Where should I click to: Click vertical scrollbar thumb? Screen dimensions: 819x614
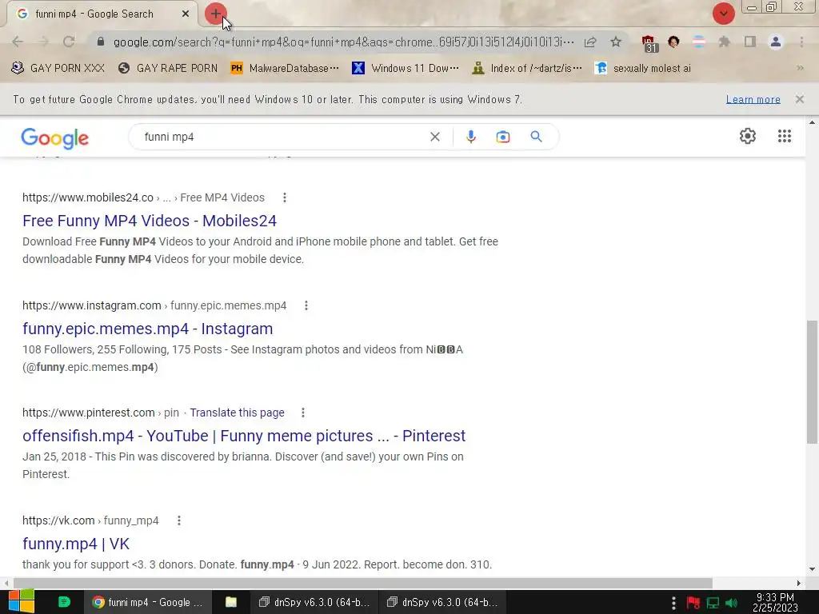pyautogui.click(x=813, y=382)
